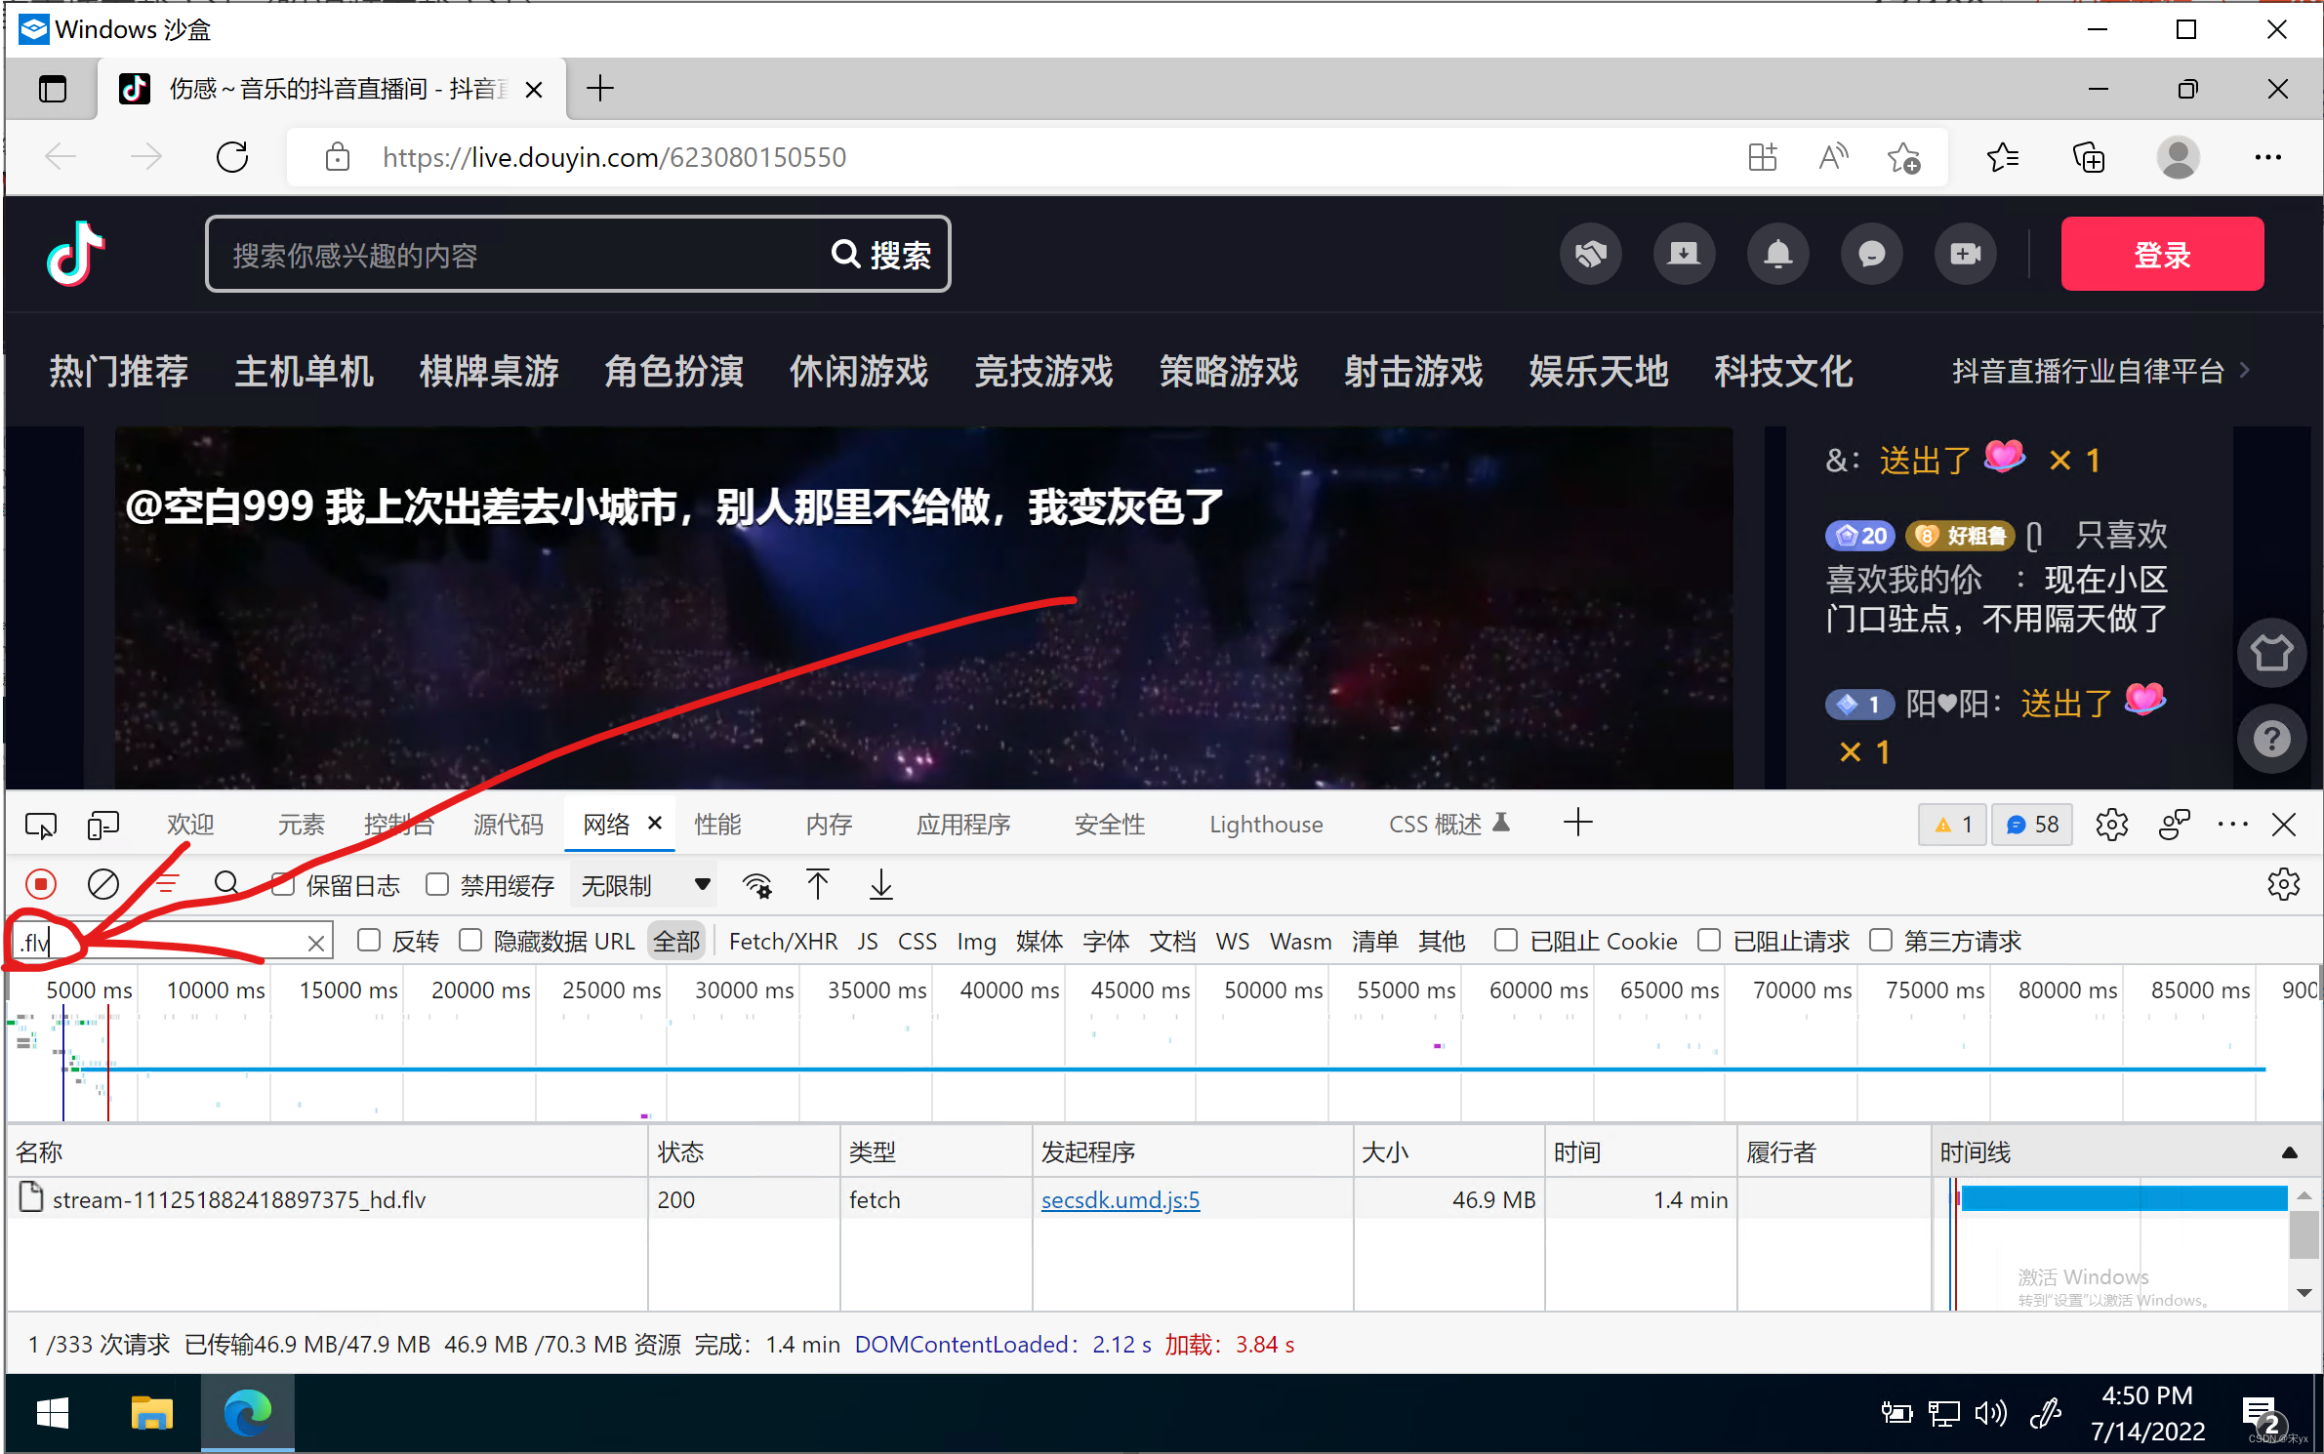The image size is (2324, 1454).
Task: Switch to the 控制台 tab
Action: pos(398,825)
